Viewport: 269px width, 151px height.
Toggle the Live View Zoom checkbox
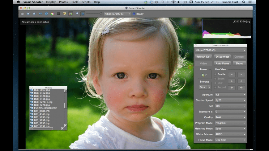pos(216,79)
